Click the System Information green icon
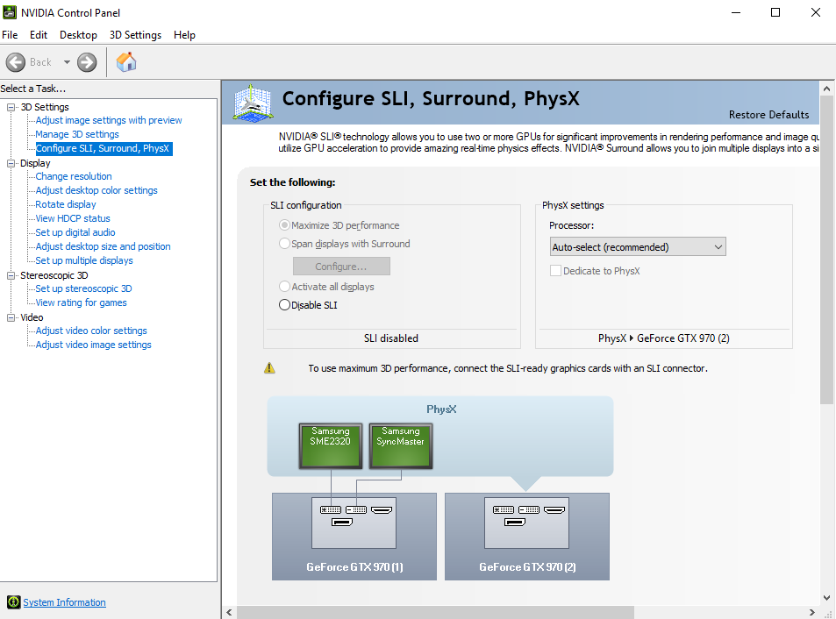This screenshot has width=836, height=619. (x=13, y=602)
